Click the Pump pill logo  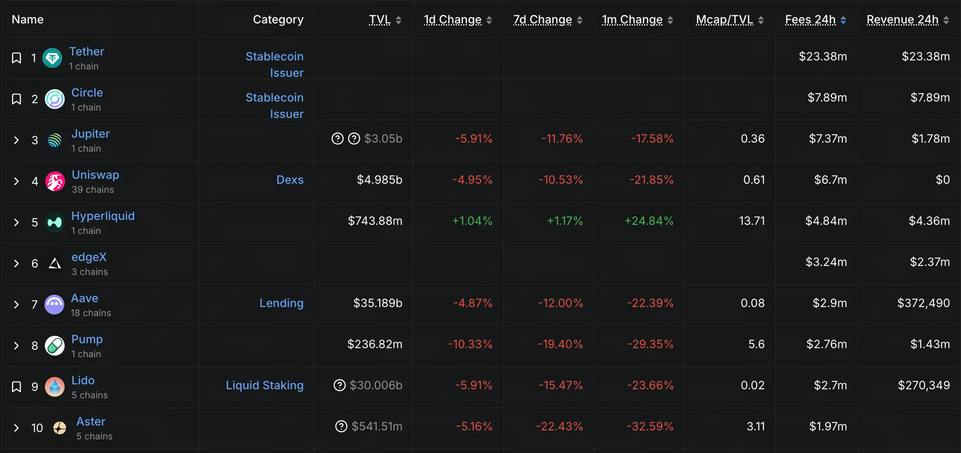[54, 346]
